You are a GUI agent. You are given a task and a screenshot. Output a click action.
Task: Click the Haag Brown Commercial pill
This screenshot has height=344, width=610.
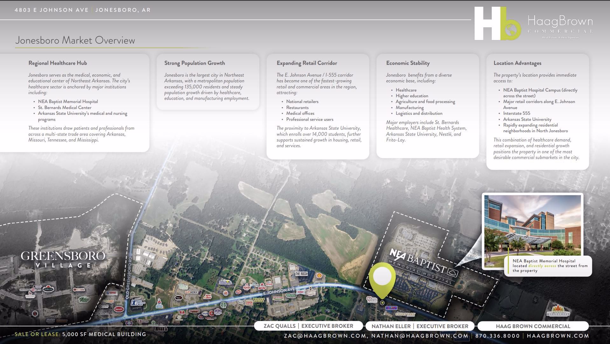[x=533, y=326]
